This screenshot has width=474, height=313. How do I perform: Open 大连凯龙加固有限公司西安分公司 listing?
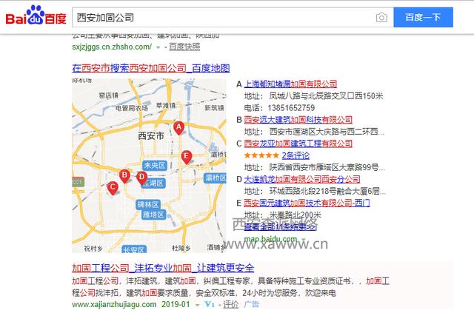point(302,179)
